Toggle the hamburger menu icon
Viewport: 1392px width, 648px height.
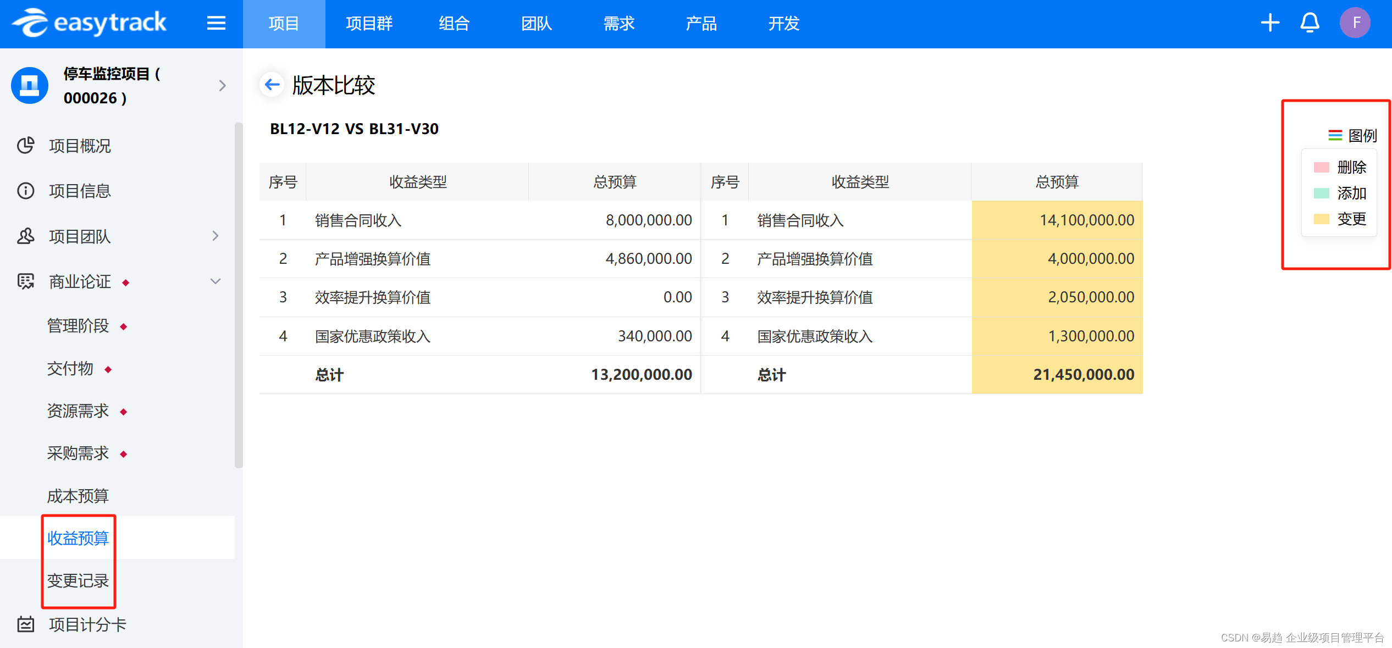coord(216,23)
